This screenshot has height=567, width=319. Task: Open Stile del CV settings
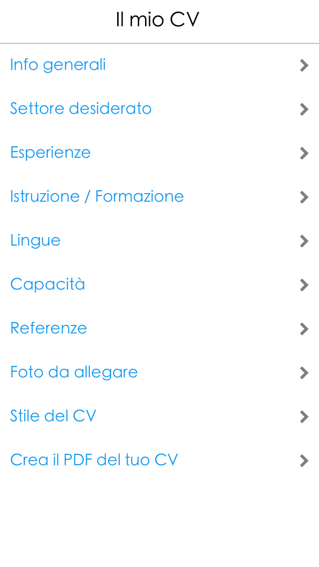point(53,416)
